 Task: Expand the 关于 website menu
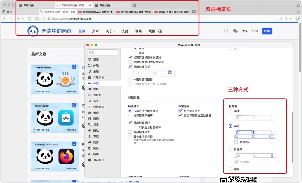tap(110, 31)
